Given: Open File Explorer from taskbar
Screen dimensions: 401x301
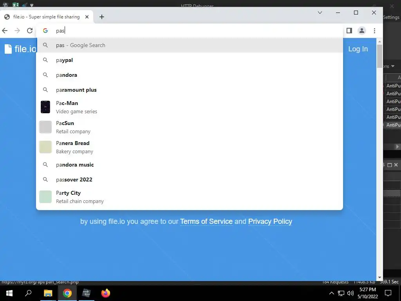Looking at the screenshot, I should point(48,293).
